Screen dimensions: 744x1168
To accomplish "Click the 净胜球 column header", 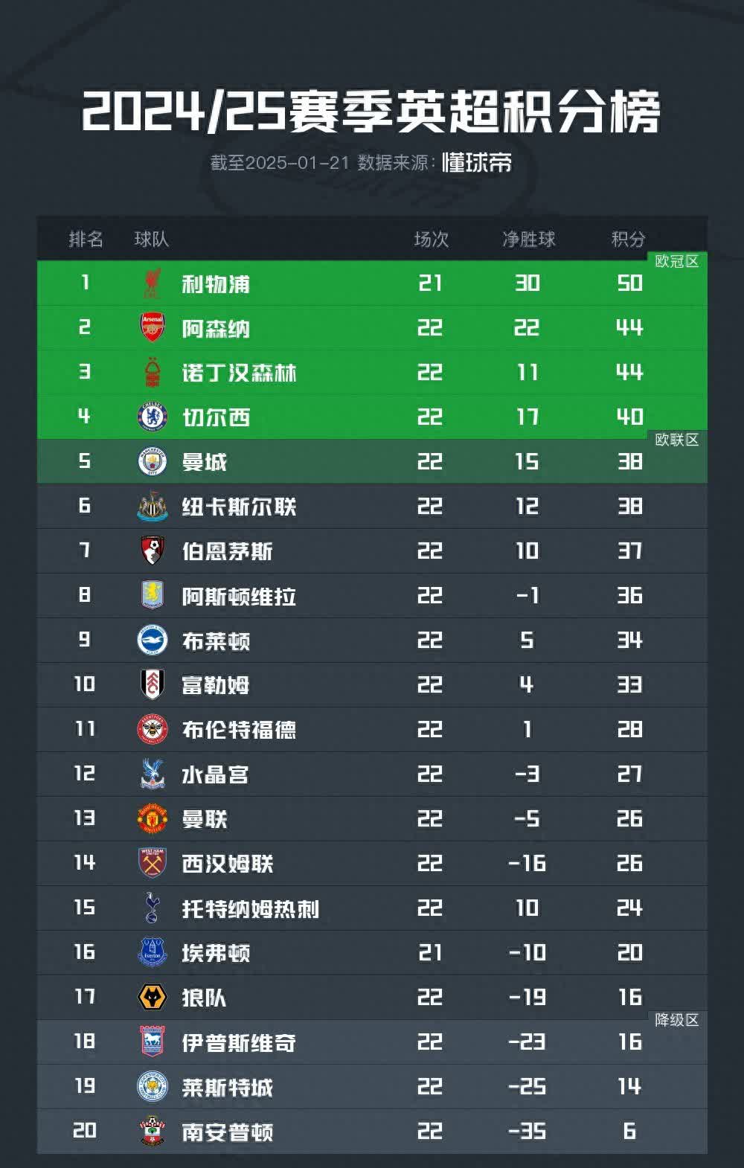I will [528, 240].
